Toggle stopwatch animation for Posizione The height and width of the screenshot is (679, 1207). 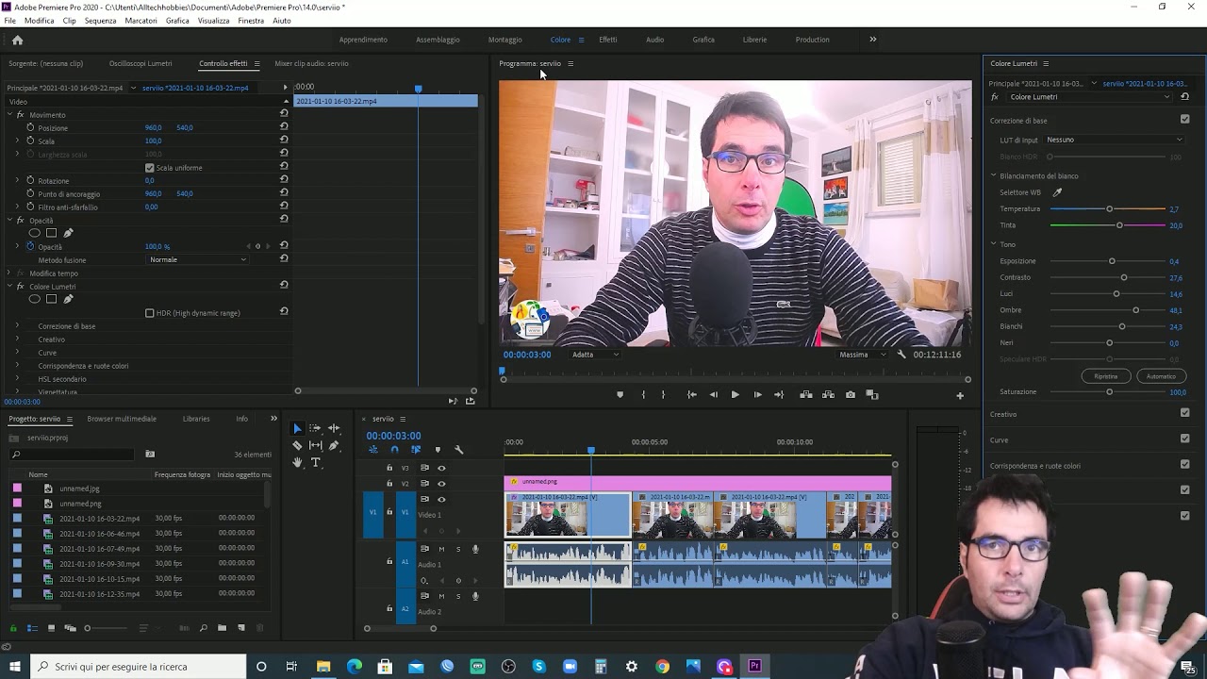click(x=30, y=127)
